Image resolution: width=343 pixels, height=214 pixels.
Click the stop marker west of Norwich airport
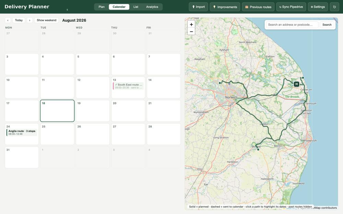[x=220, y=83]
